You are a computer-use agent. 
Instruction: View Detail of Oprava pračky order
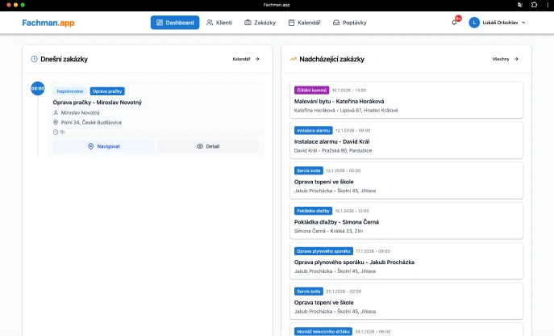click(208, 146)
